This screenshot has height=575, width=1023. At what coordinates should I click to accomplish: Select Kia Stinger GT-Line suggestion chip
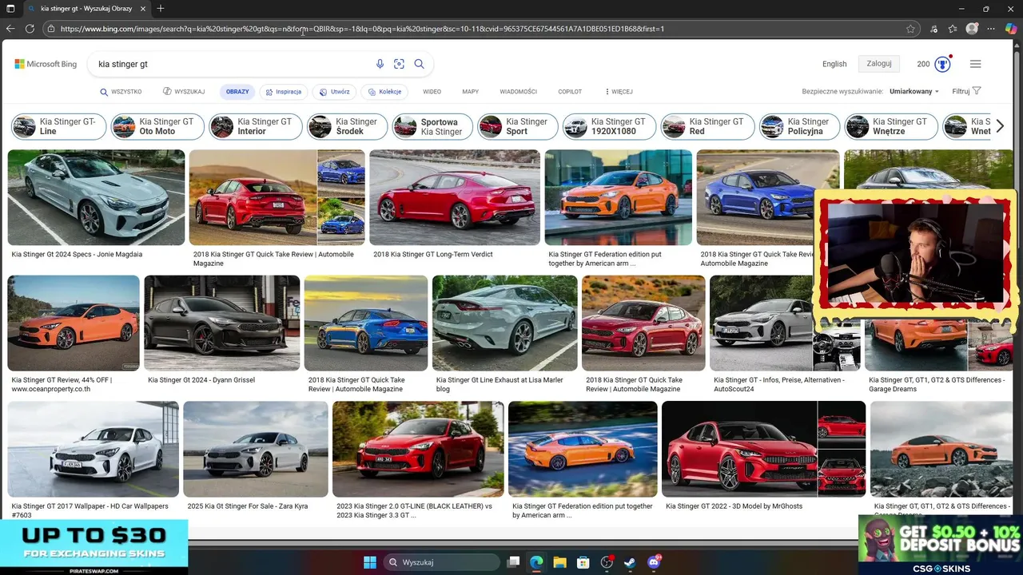pyautogui.click(x=58, y=126)
